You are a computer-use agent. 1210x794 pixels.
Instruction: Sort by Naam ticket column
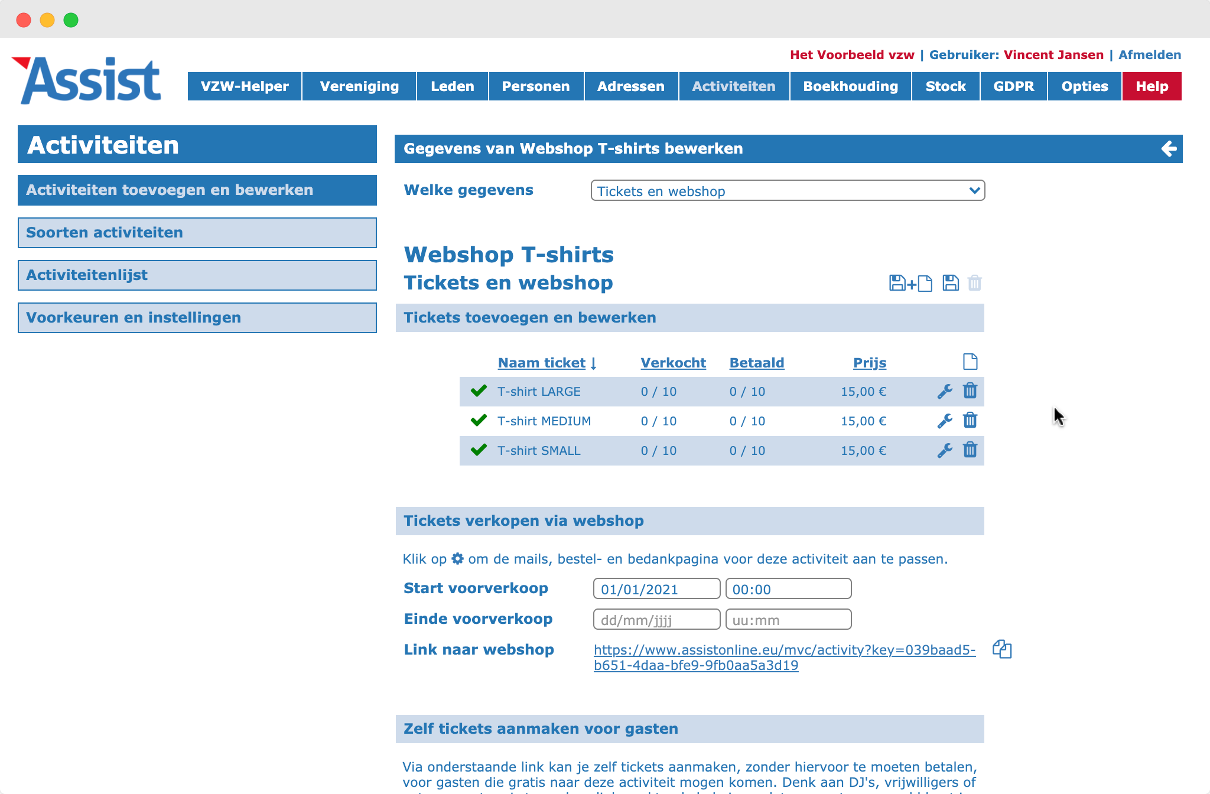[542, 363]
